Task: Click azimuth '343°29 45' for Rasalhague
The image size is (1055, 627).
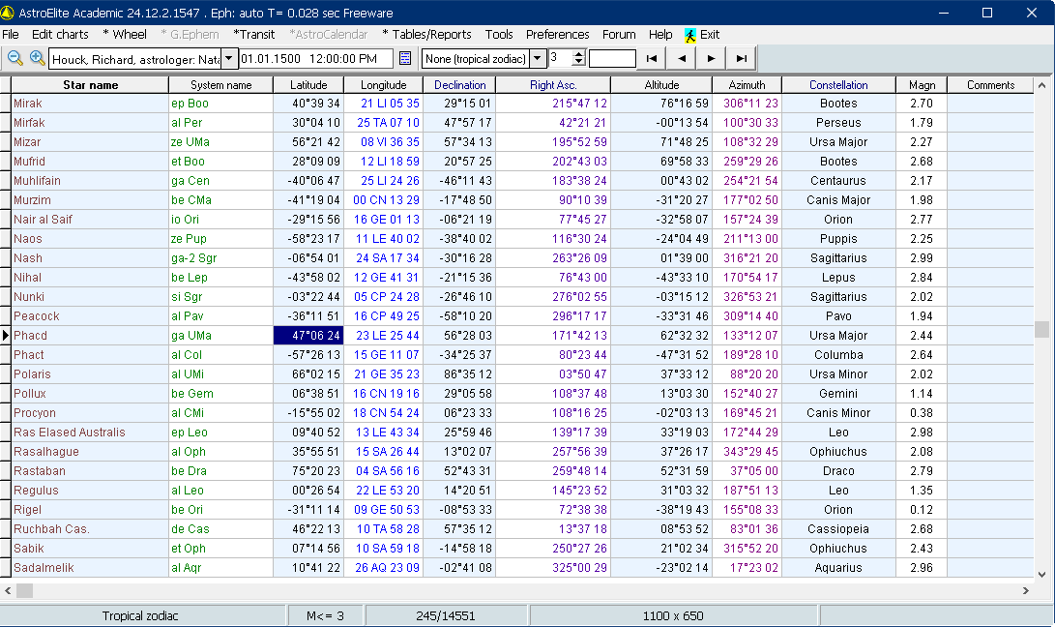Action: (x=751, y=452)
